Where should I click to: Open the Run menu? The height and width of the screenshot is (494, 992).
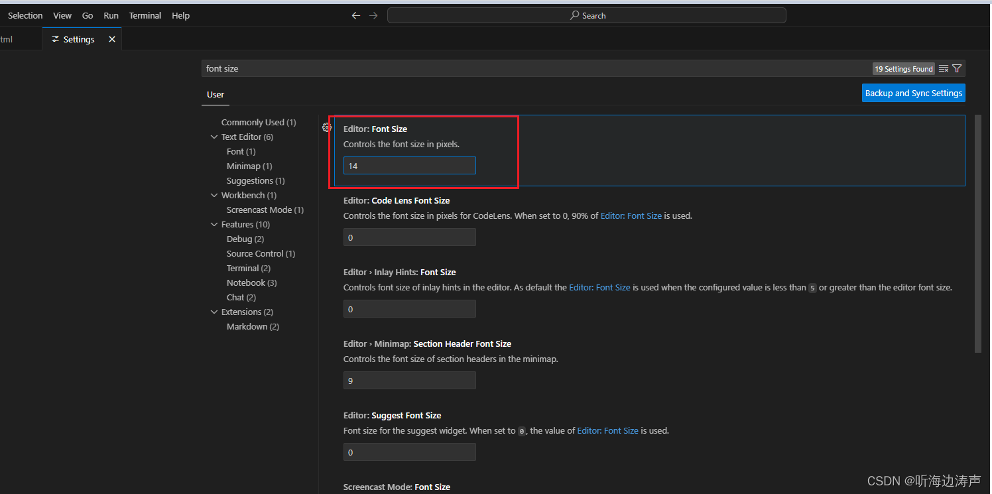111,15
